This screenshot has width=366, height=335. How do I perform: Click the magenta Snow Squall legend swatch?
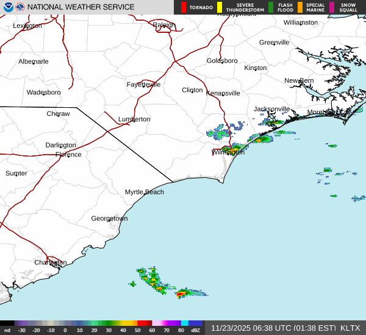pyautogui.click(x=332, y=7)
